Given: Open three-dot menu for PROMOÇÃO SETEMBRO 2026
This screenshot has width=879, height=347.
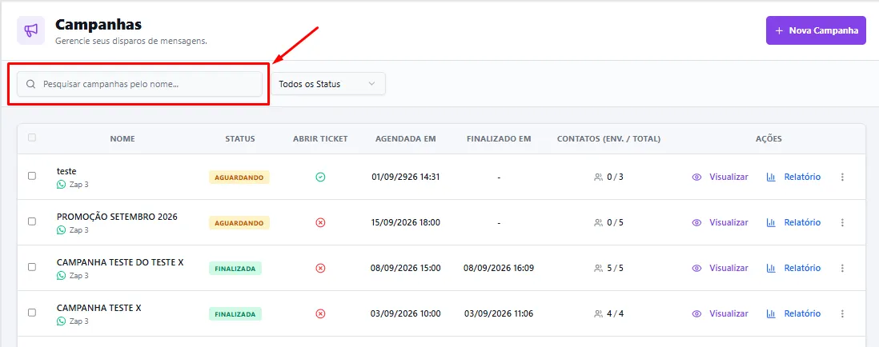Looking at the screenshot, I should pos(842,223).
